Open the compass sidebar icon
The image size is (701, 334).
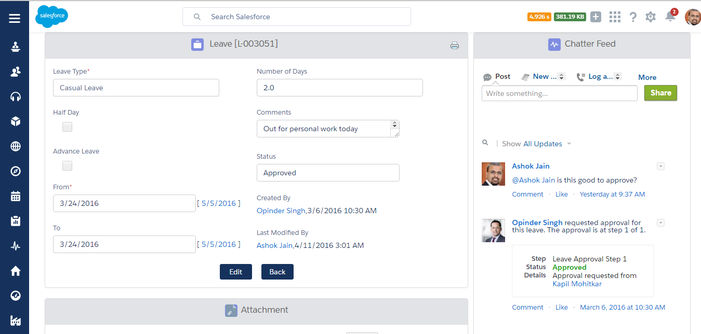pyautogui.click(x=16, y=171)
